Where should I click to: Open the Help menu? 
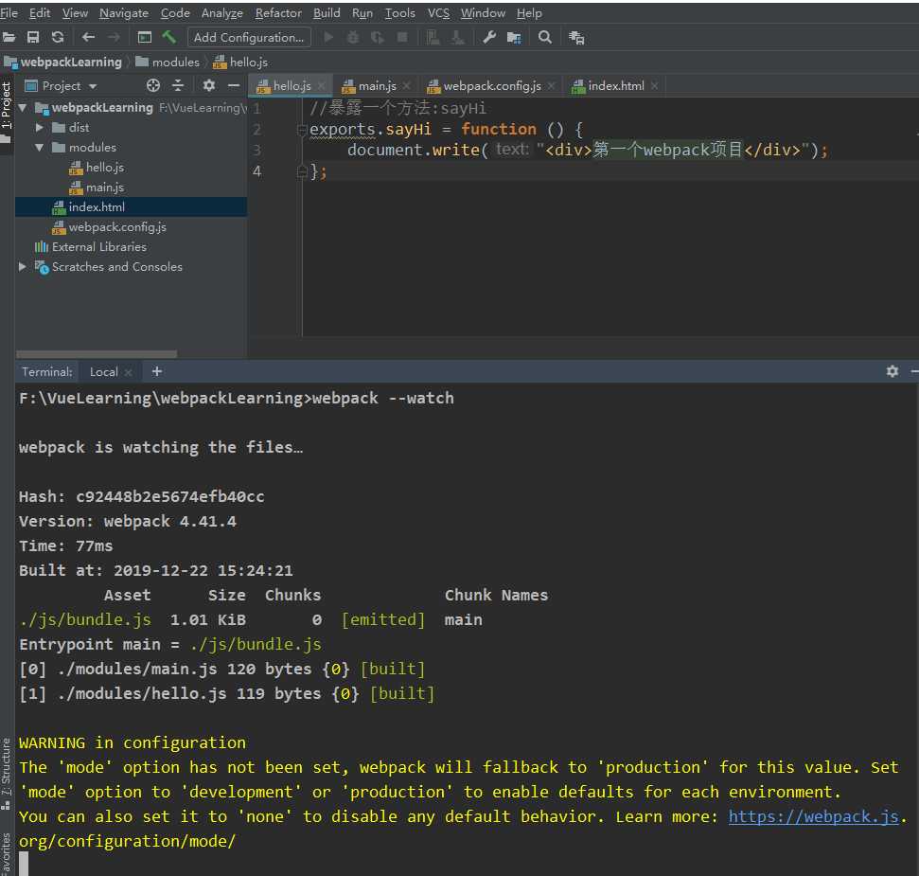pos(529,13)
